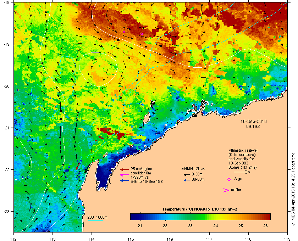Select the western Argo float marker on map
Viewport: 298px width, 241px height.
[124, 32]
